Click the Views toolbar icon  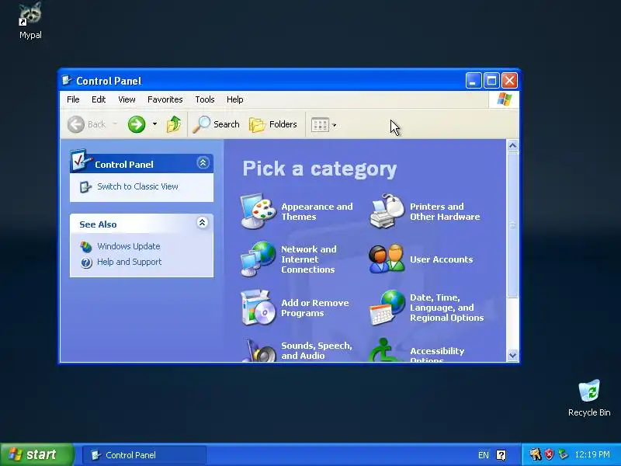[320, 125]
